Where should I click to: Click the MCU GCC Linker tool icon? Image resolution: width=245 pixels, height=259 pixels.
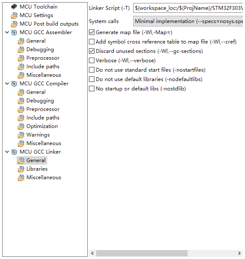click(x=14, y=152)
